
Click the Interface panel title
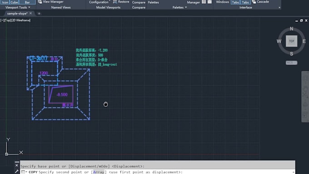coord(245,7)
